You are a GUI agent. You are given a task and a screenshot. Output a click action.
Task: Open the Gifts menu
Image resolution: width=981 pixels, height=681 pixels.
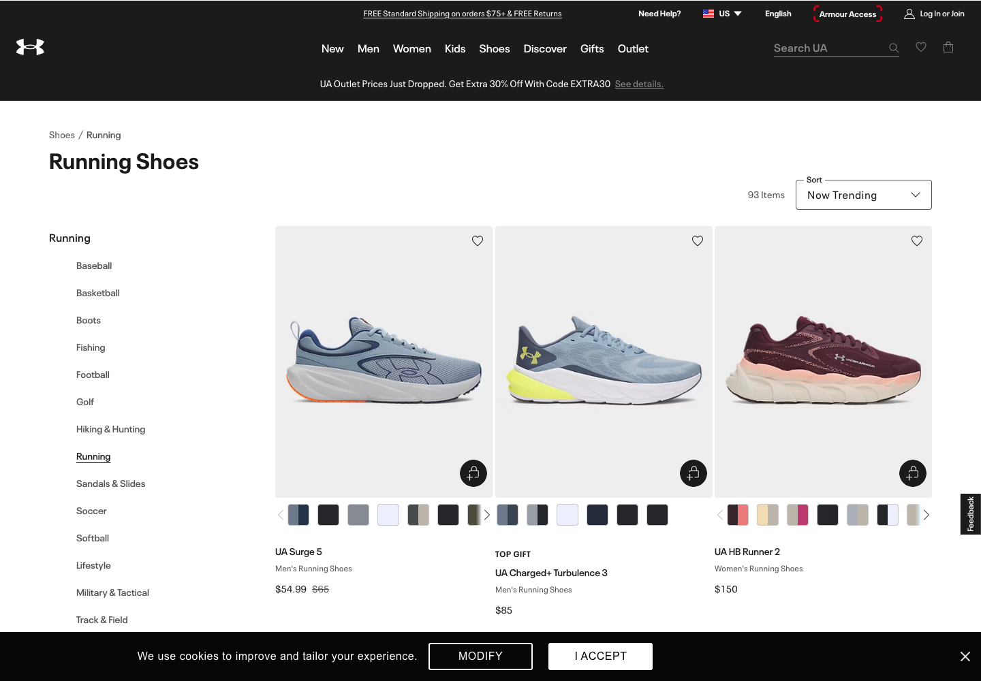click(x=592, y=49)
